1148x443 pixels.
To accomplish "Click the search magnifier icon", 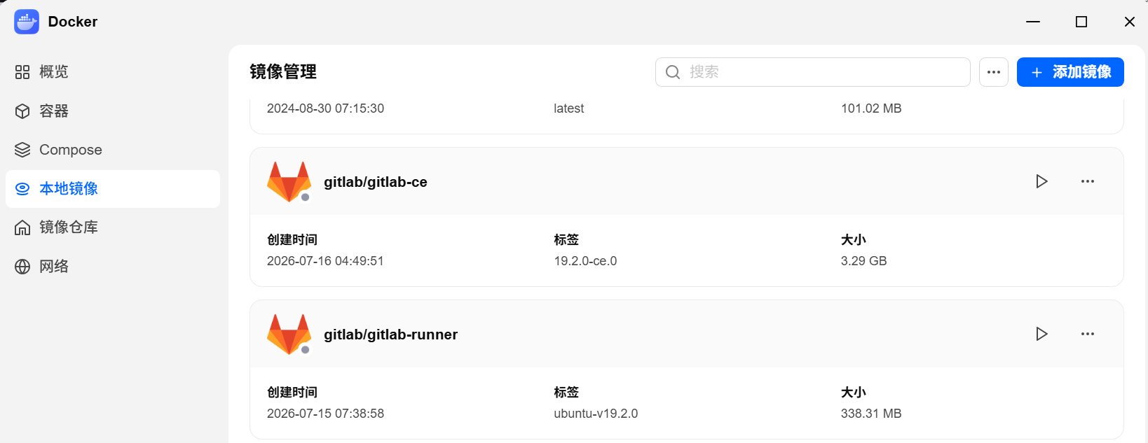I will [673, 72].
